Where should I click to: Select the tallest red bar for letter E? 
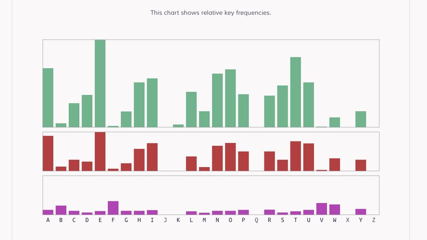[x=100, y=151]
